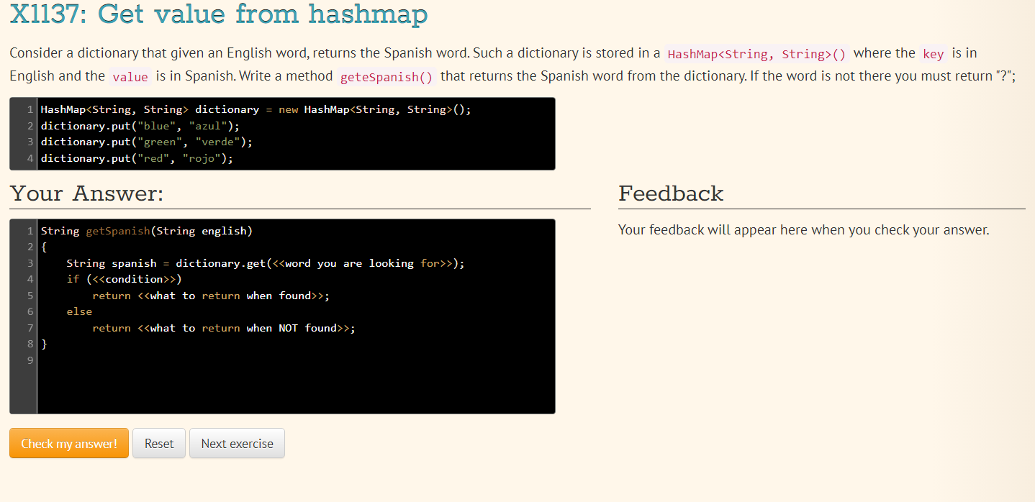
Task: Click the X1137 Get value from hashmap title
Action: point(219,14)
